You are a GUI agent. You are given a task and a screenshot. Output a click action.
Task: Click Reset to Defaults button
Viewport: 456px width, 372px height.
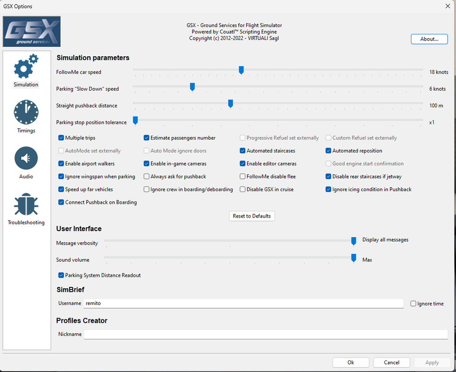click(252, 216)
